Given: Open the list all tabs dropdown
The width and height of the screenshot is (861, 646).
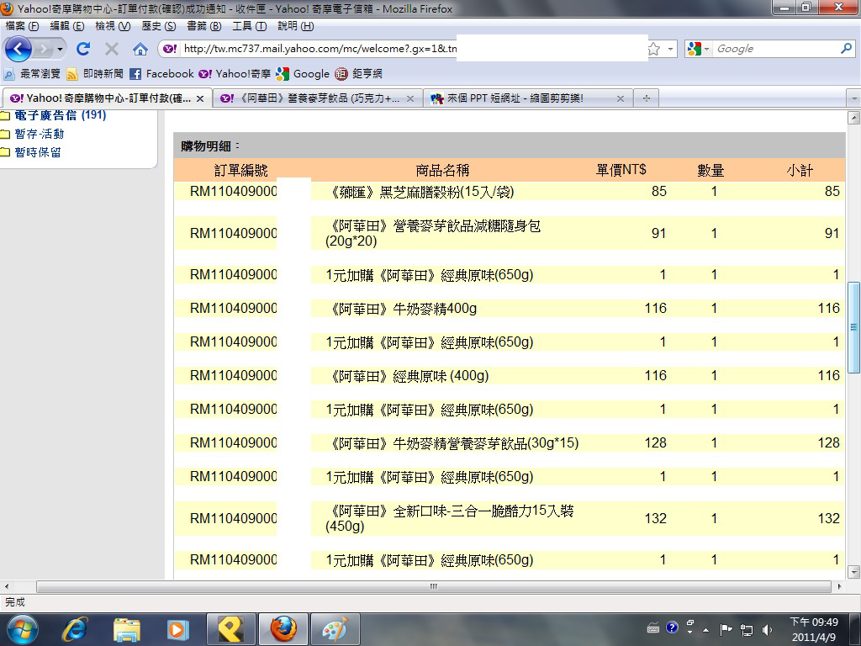Looking at the screenshot, I should 854,99.
